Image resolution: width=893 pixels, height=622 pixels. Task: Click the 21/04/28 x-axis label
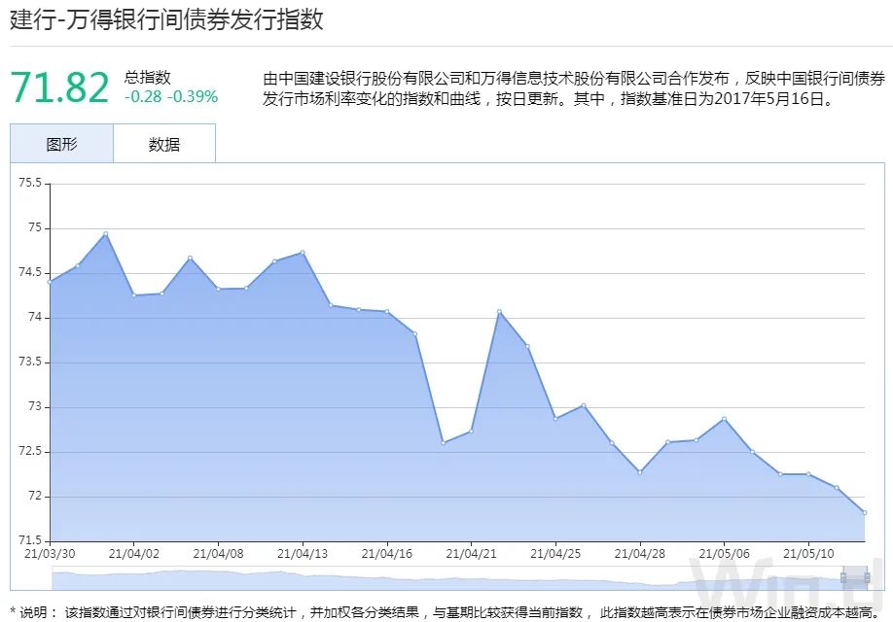(639, 554)
